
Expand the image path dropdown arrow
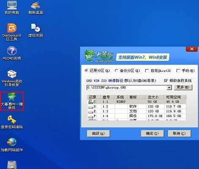169,87
